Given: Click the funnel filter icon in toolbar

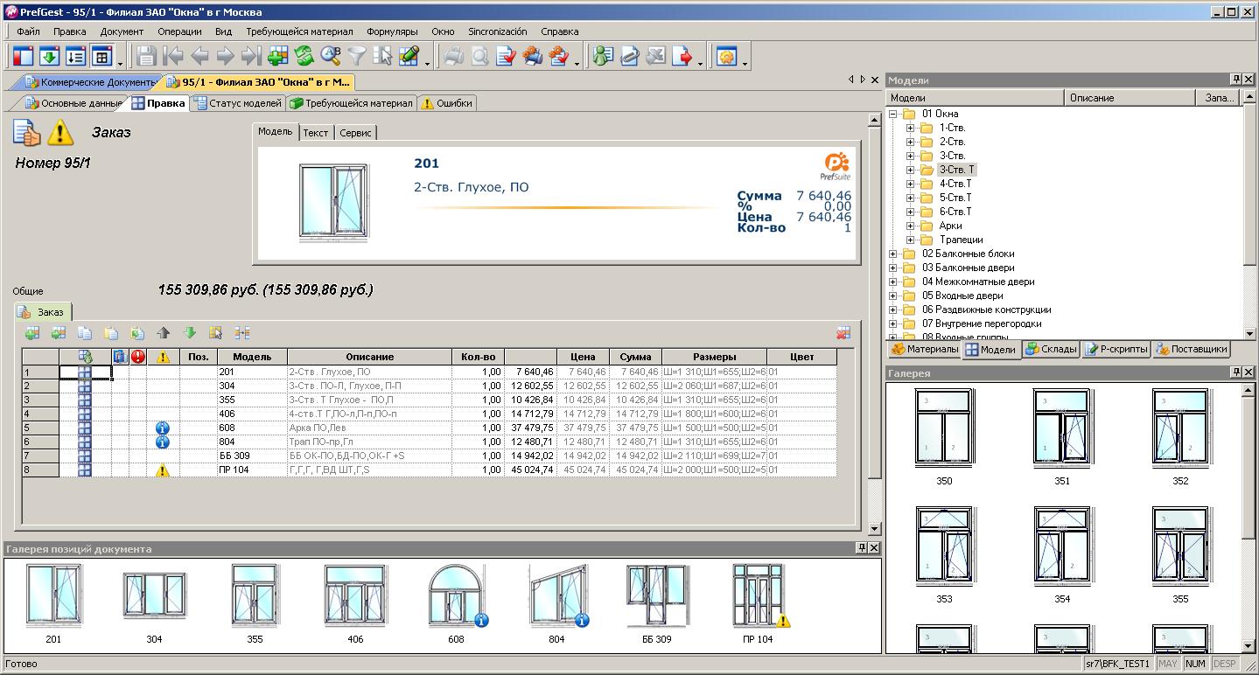Looking at the screenshot, I should click(356, 57).
